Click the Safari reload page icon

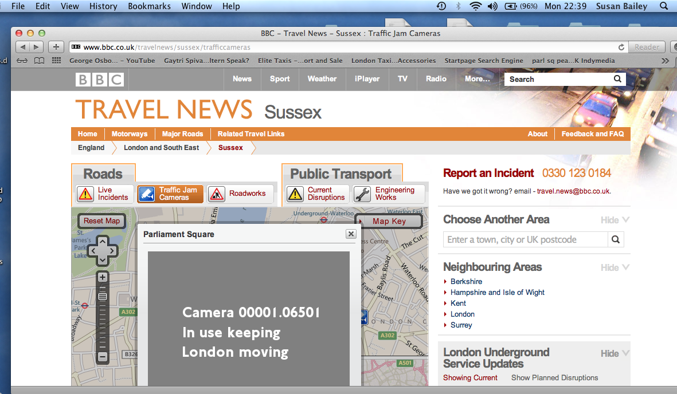tap(621, 47)
